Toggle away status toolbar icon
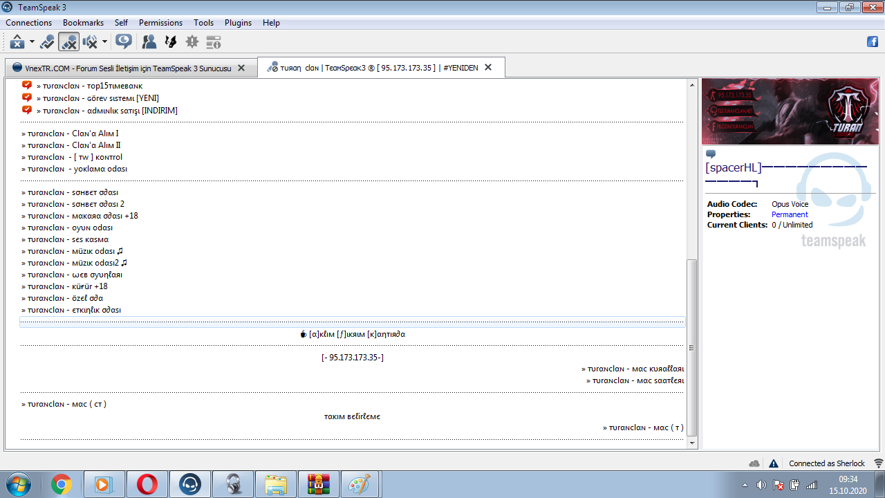 (x=18, y=42)
